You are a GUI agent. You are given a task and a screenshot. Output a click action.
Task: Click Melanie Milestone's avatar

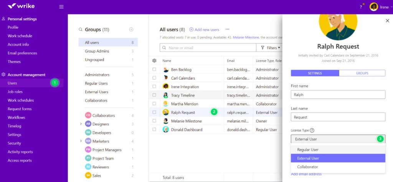[166, 121]
